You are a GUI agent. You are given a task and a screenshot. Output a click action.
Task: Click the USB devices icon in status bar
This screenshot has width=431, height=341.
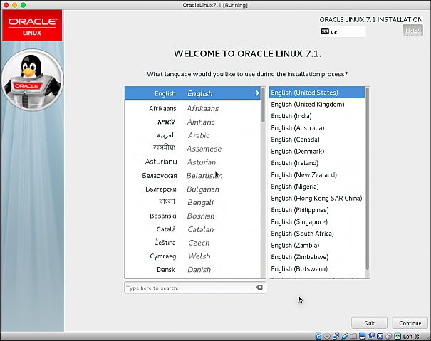pyautogui.click(x=345, y=336)
